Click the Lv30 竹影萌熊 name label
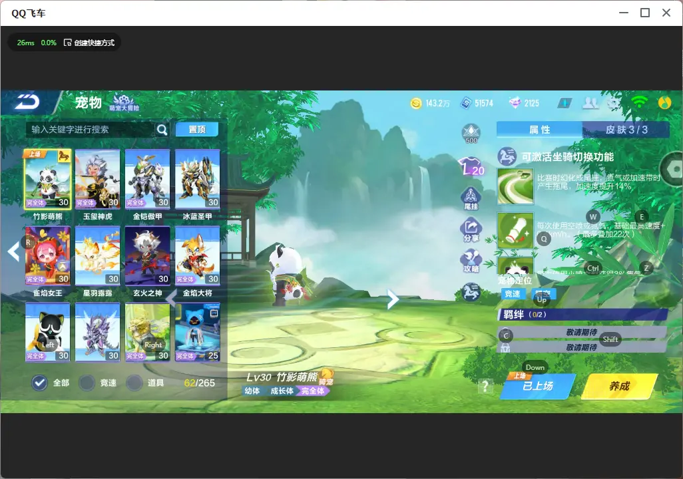The image size is (683, 479). tap(282, 377)
